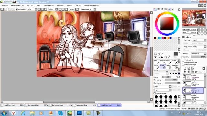The width and height of the screenshot is (207, 116).
Task: Enable the Фикс непр-ть checkbox
Action: click(183, 60)
